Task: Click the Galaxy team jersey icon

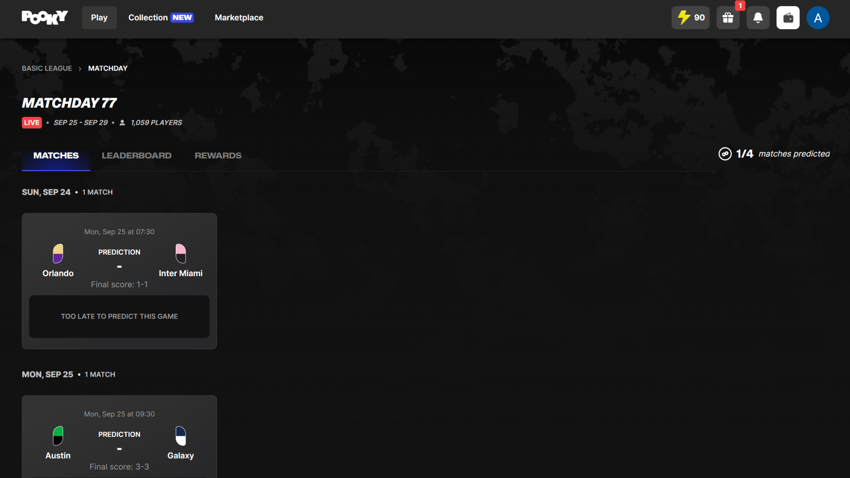Action: pos(181,436)
